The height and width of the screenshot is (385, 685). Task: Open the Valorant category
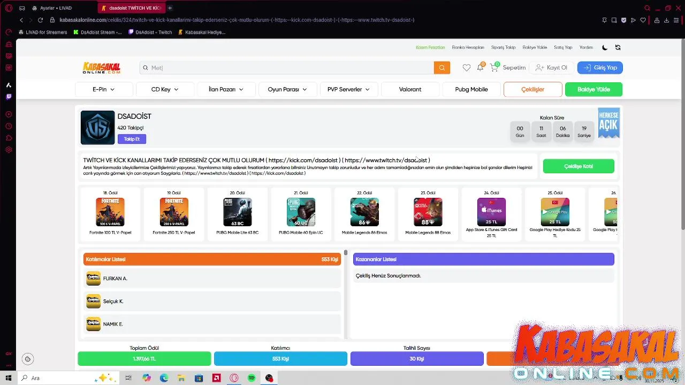[x=410, y=89]
